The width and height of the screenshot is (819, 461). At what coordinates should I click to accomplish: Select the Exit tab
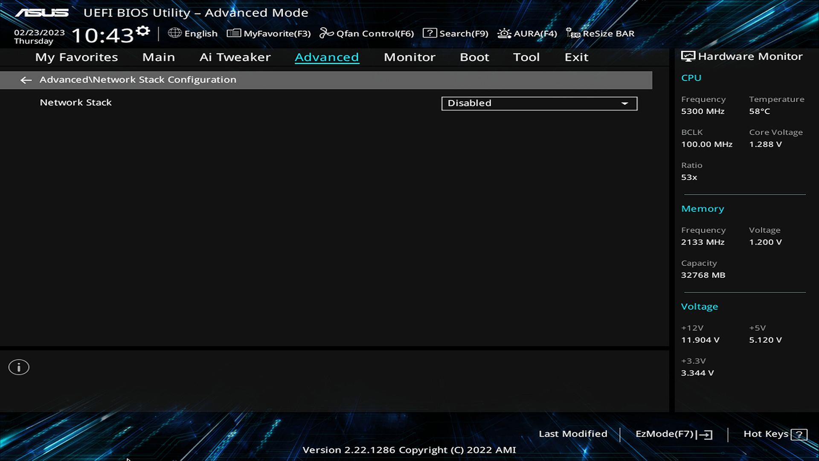[x=576, y=57]
